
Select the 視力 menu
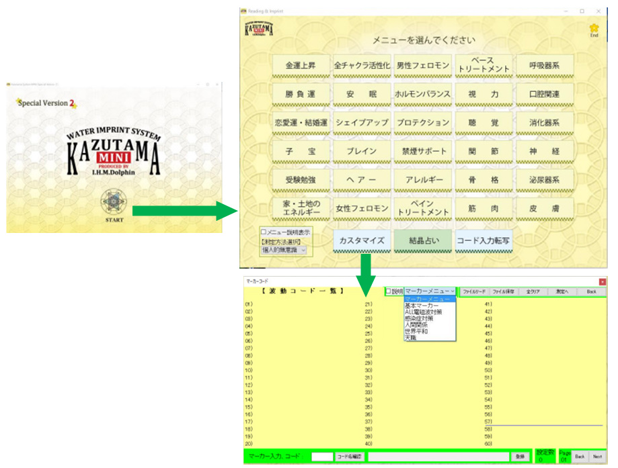(x=484, y=94)
